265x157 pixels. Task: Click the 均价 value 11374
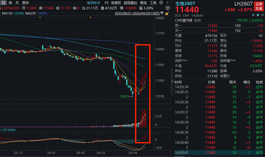tap(212, 46)
